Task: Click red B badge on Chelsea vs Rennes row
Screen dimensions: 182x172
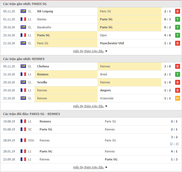Action: (x=177, y=66)
